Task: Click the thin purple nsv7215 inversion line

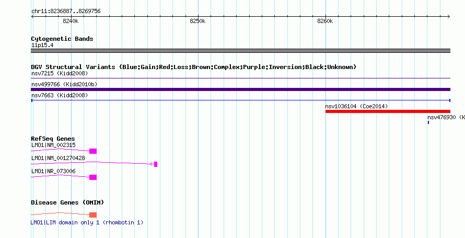Action: click(x=240, y=78)
